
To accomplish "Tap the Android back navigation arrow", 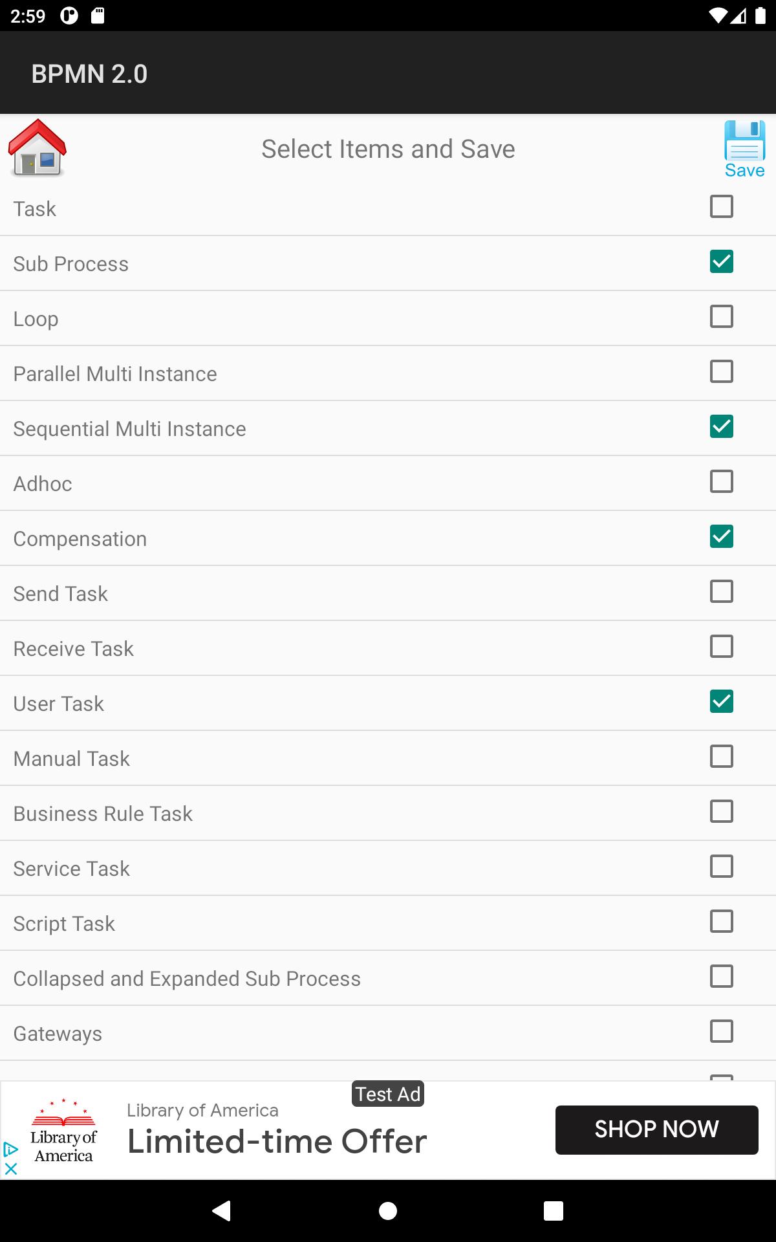I will pyautogui.click(x=222, y=1210).
